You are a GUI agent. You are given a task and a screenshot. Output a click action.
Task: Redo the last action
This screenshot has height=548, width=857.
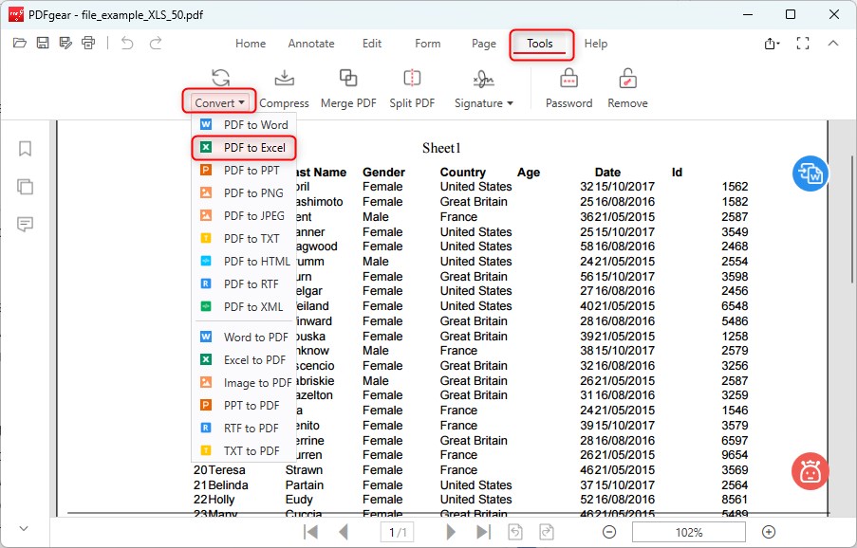156,43
